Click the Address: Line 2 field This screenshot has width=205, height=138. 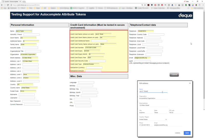coord(30,65)
